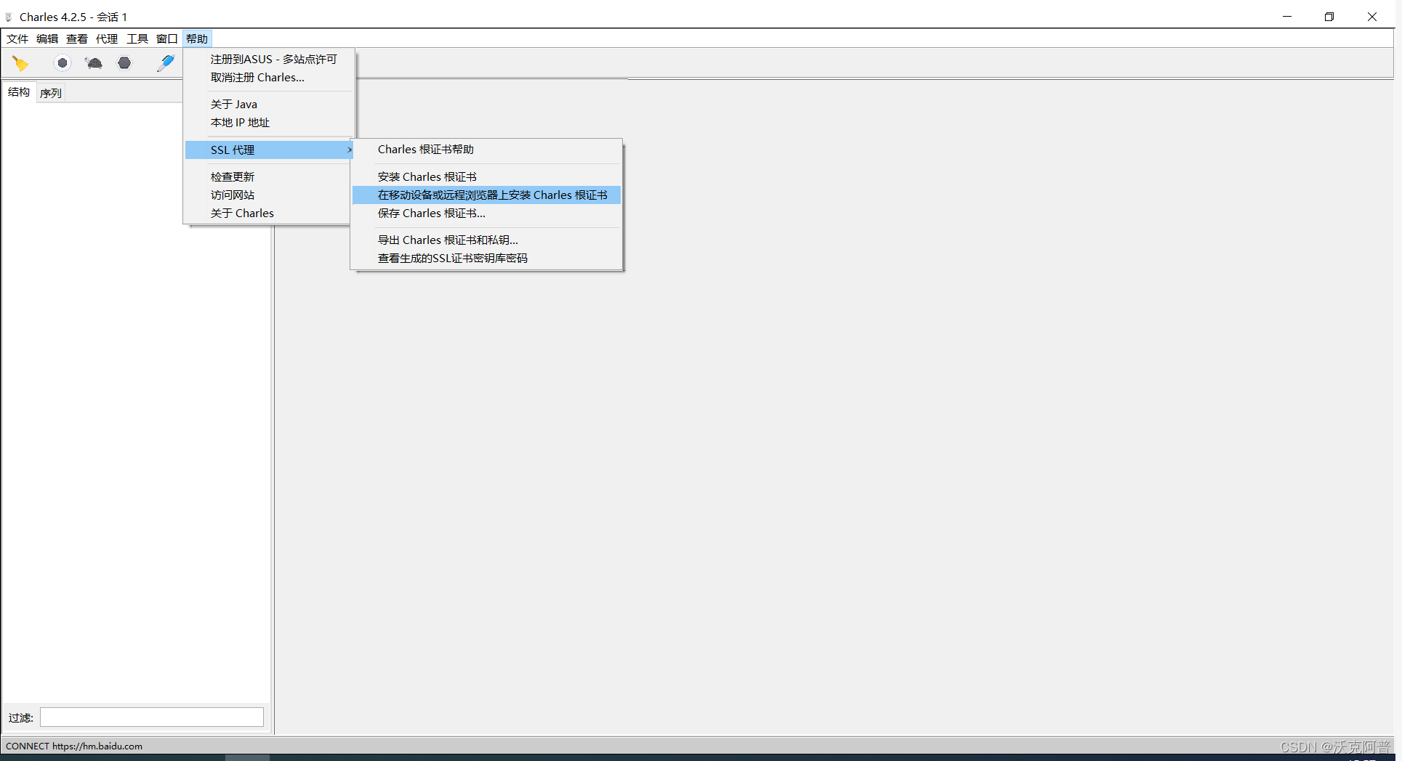Restore down the Charles window
Screen dimensions: 1402x761
(x=1329, y=17)
